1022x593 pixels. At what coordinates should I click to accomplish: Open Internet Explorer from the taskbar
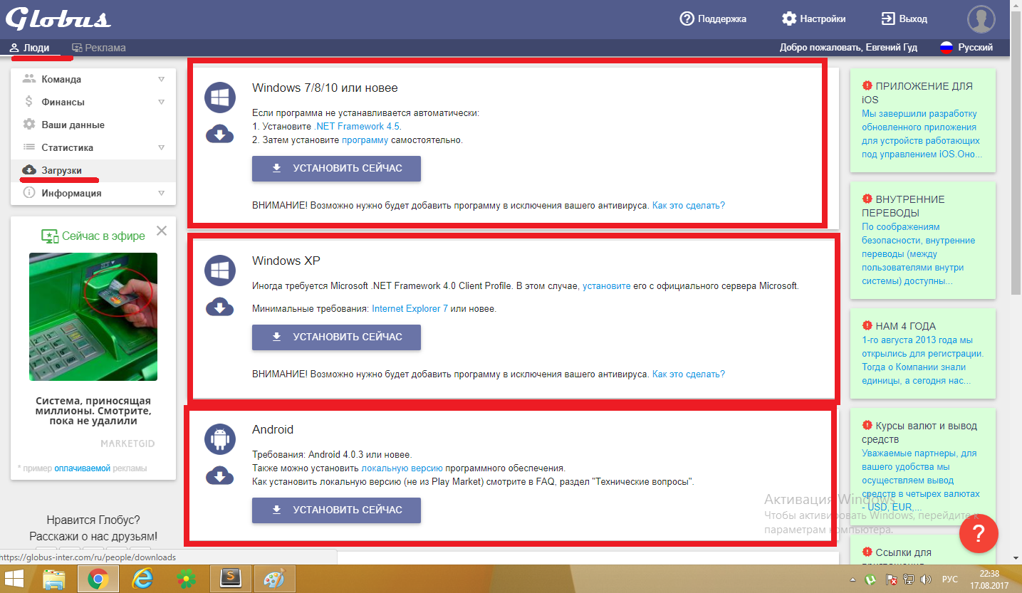(142, 579)
